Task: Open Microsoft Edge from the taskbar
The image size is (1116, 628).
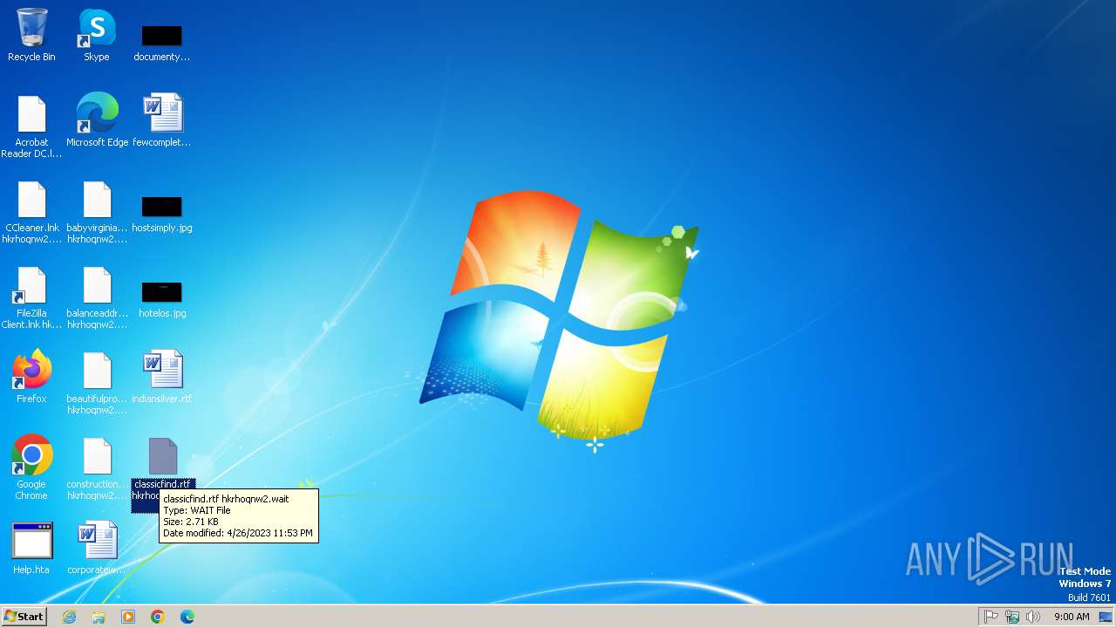Action: (187, 617)
